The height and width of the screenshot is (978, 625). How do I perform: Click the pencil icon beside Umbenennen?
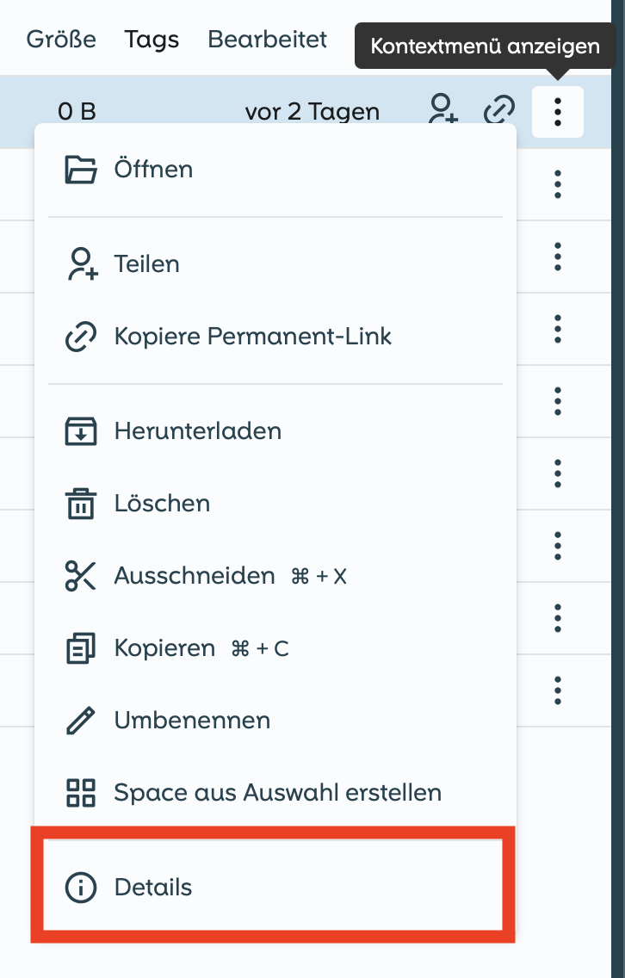click(81, 721)
